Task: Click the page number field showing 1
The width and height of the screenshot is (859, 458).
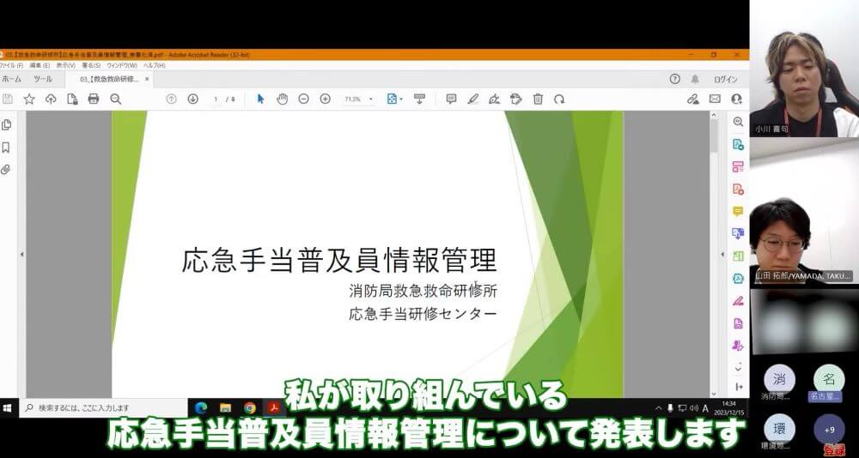Action: 216,99
